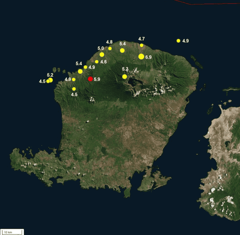240x235 pixels.
Task: Select the 4.6 magnitude label text
Action: pos(103,62)
